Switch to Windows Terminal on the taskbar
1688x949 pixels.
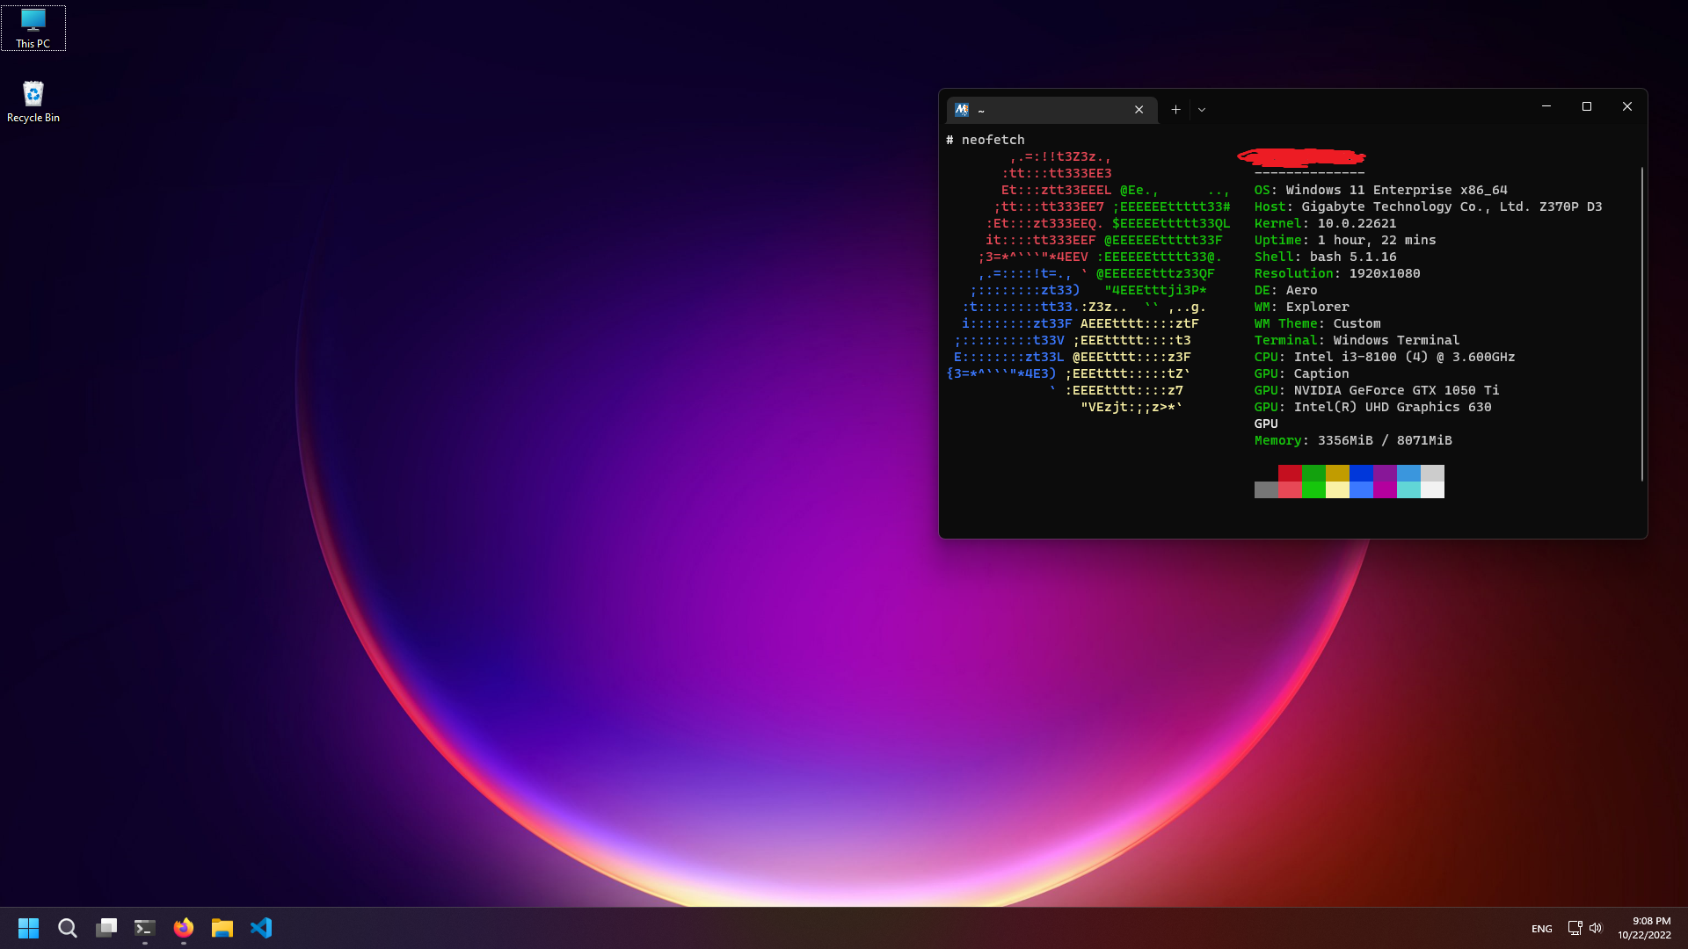tap(145, 928)
